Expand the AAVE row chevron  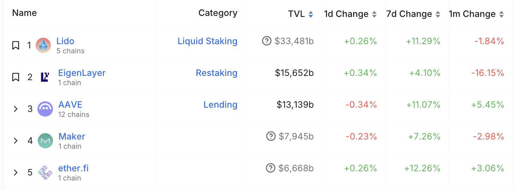pyautogui.click(x=16, y=109)
